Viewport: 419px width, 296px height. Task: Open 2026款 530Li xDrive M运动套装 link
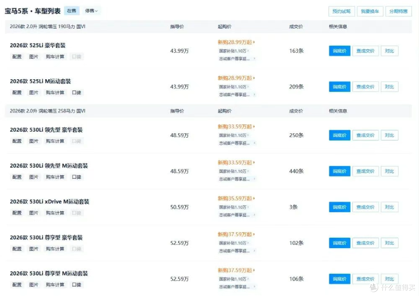tap(49, 202)
